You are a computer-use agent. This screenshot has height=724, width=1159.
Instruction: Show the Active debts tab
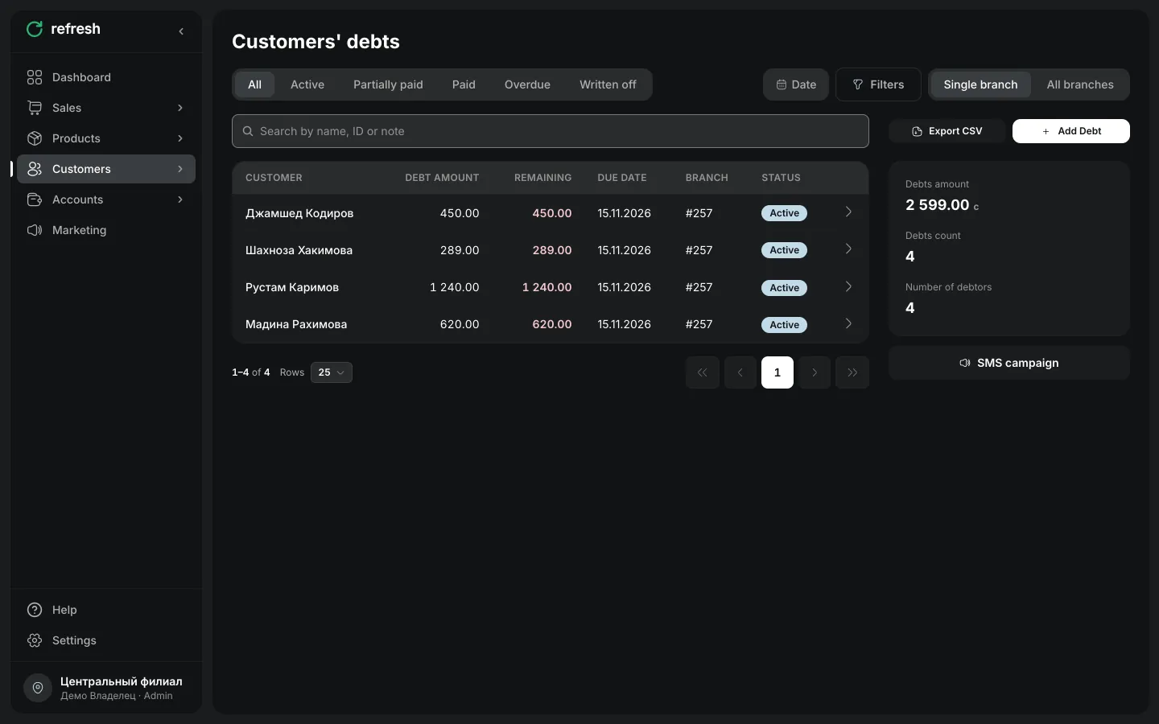click(307, 84)
